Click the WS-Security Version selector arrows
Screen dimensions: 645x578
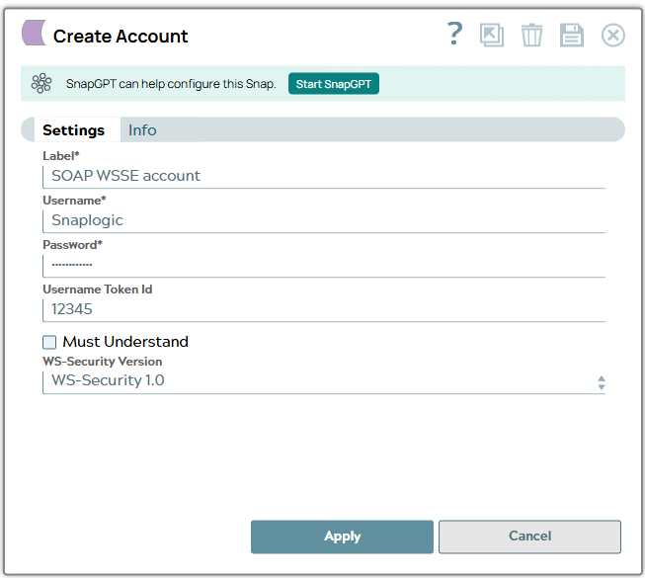point(601,382)
